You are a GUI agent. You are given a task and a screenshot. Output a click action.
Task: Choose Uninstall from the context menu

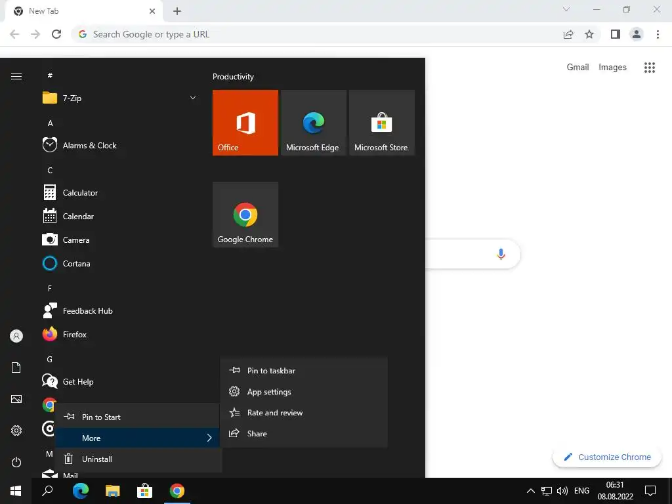tap(138, 459)
